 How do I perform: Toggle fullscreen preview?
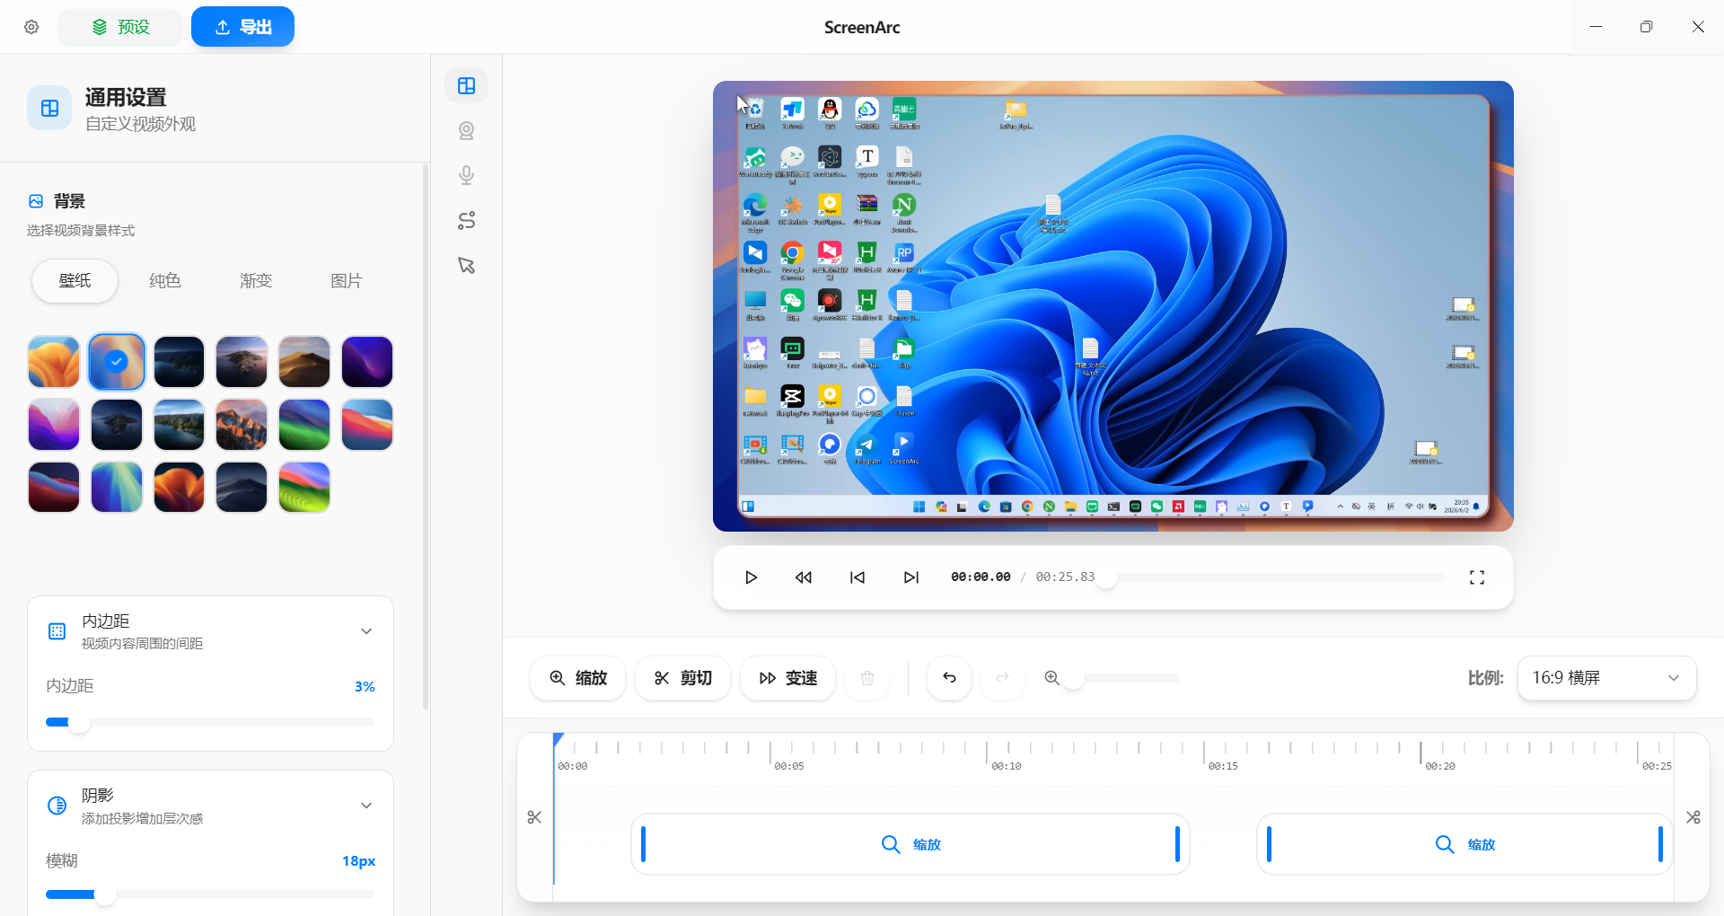click(1477, 577)
